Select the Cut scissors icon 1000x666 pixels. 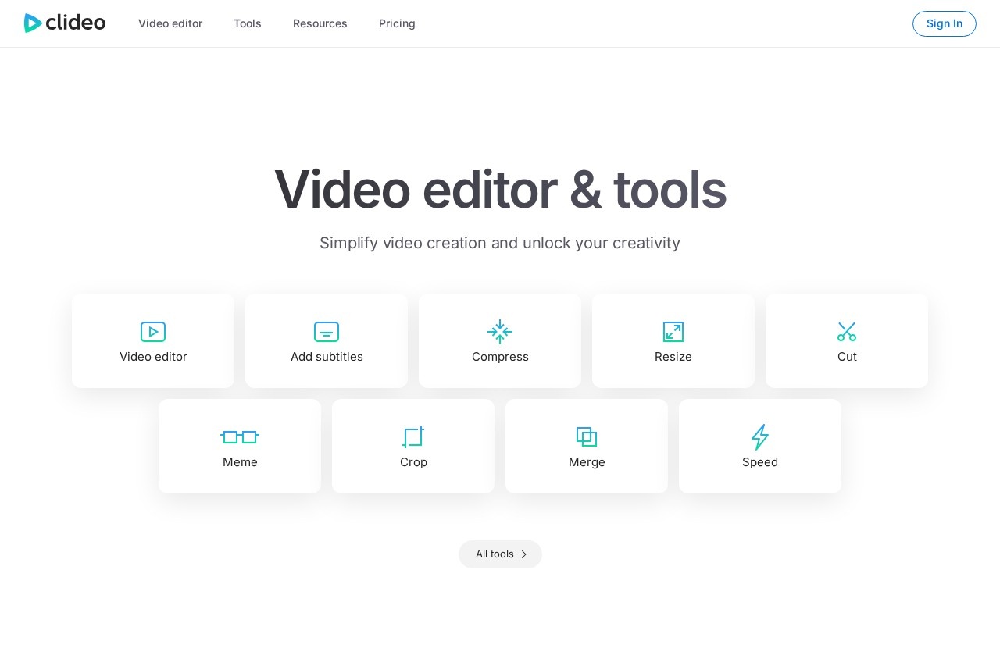[x=847, y=332]
